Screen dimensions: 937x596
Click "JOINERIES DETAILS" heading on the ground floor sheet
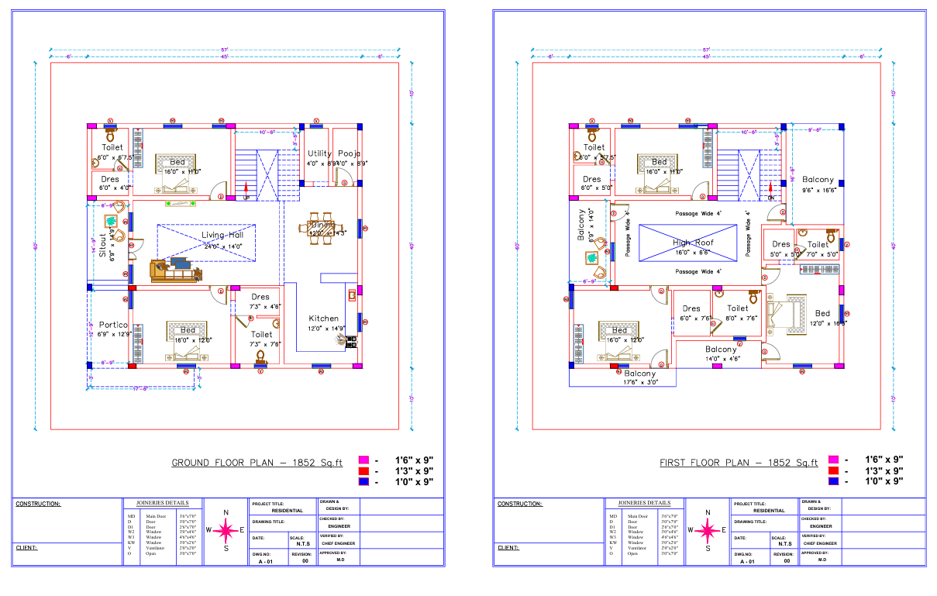pyautogui.click(x=163, y=503)
